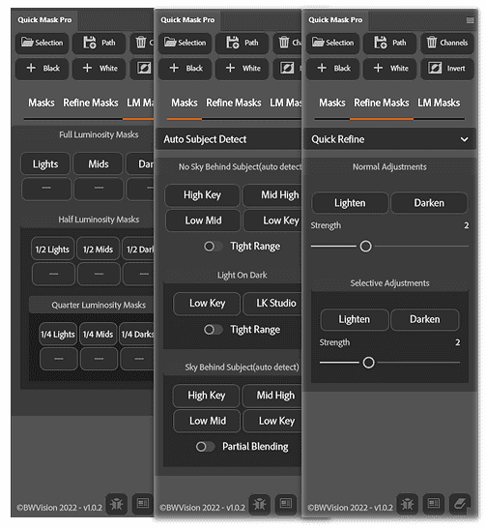Screen dimensions: 486x529
Task: Click bug icon in Luminosity Masks panel footer
Action: coord(117,504)
